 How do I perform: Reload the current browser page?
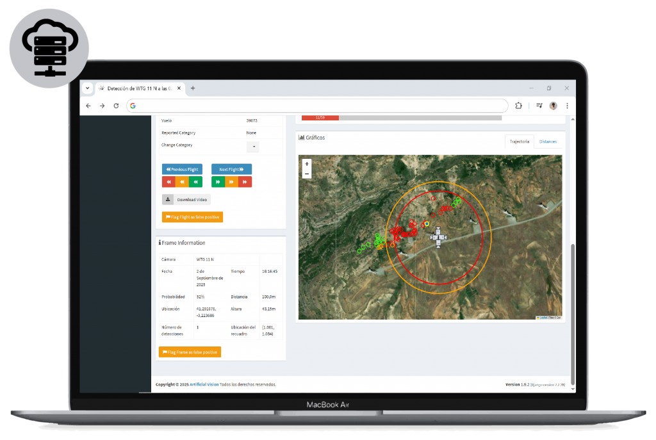tap(116, 106)
